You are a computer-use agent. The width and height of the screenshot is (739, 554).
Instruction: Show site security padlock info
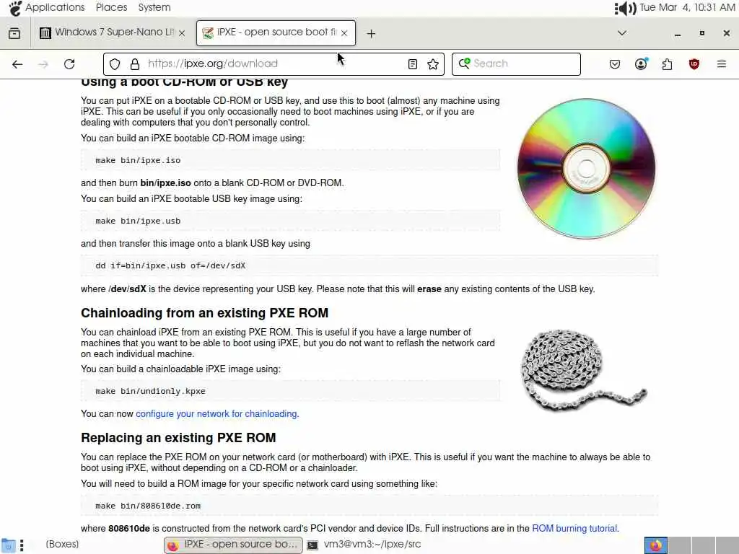point(135,64)
